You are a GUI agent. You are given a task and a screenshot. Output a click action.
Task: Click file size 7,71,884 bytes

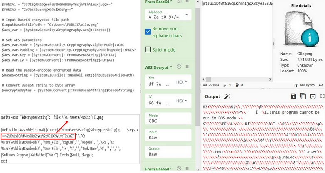pos(310,59)
